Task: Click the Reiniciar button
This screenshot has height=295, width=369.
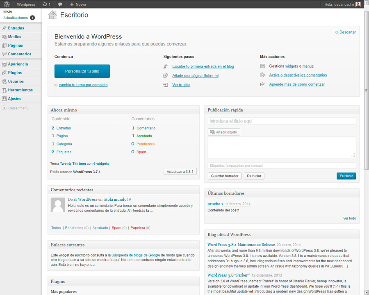Action: [254, 176]
